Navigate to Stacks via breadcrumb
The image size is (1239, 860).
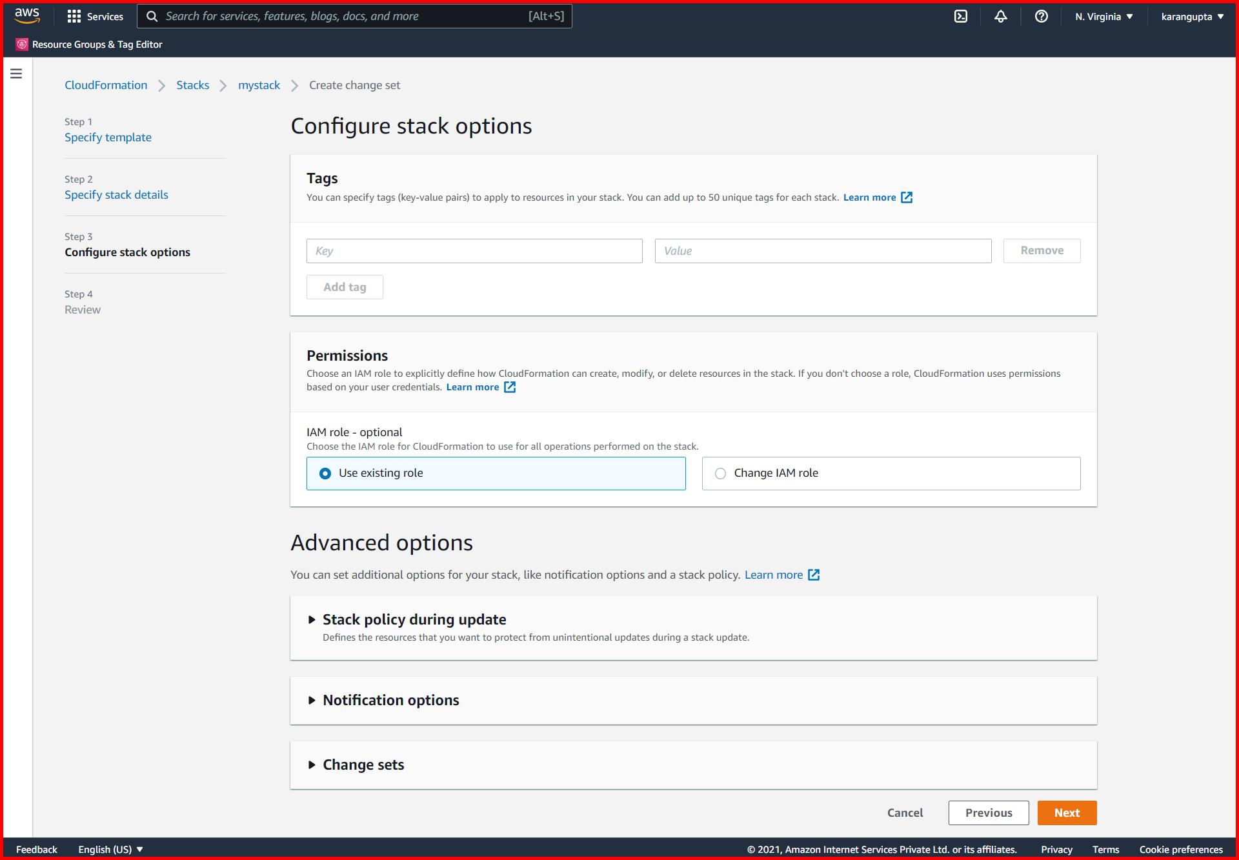pyautogui.click(x=192, y=85)
